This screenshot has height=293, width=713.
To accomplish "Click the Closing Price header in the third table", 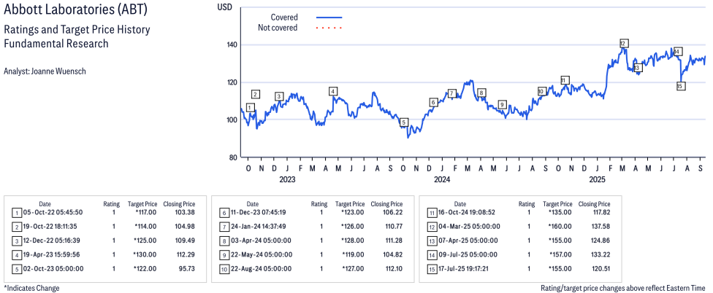I will [595, 204].
